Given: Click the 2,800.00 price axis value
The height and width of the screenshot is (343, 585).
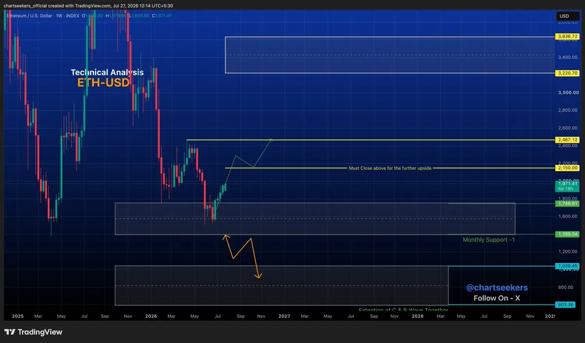Looking at the screenshot, I should [x=568, y=110].
